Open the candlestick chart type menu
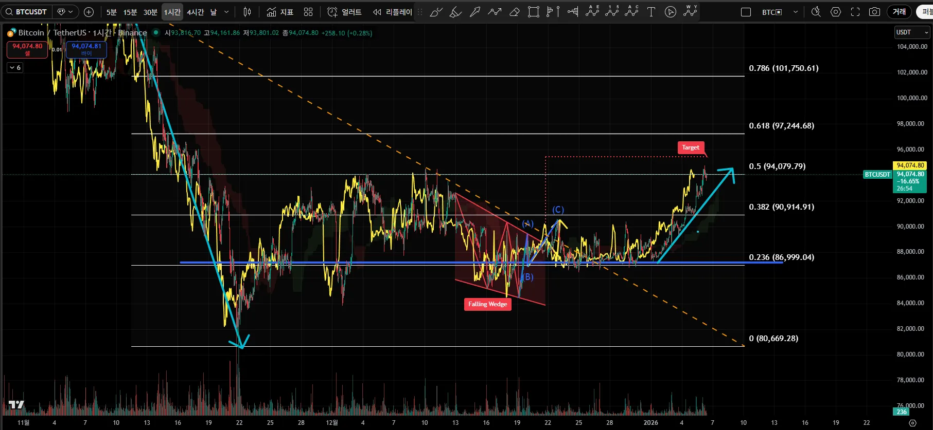Image resolution: width=933 pixels, height=430 pixels. point(247,12)
